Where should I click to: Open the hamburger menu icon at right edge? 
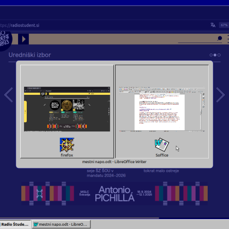(228, 39)
